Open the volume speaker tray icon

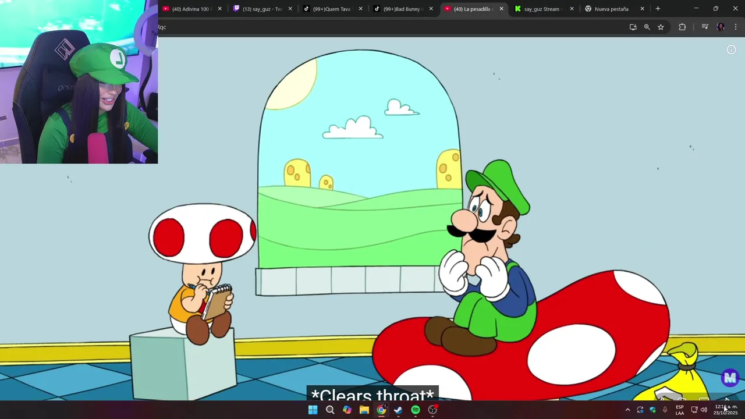(704, 410)
